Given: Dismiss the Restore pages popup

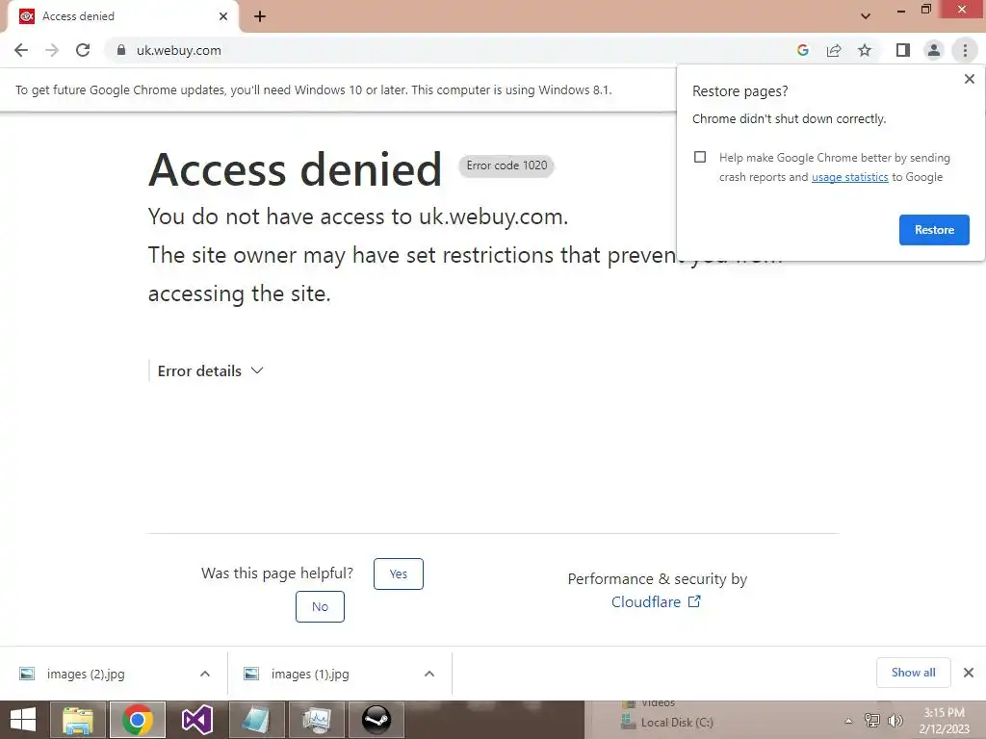Looking at the screenshot, I should tap(969, 79).
